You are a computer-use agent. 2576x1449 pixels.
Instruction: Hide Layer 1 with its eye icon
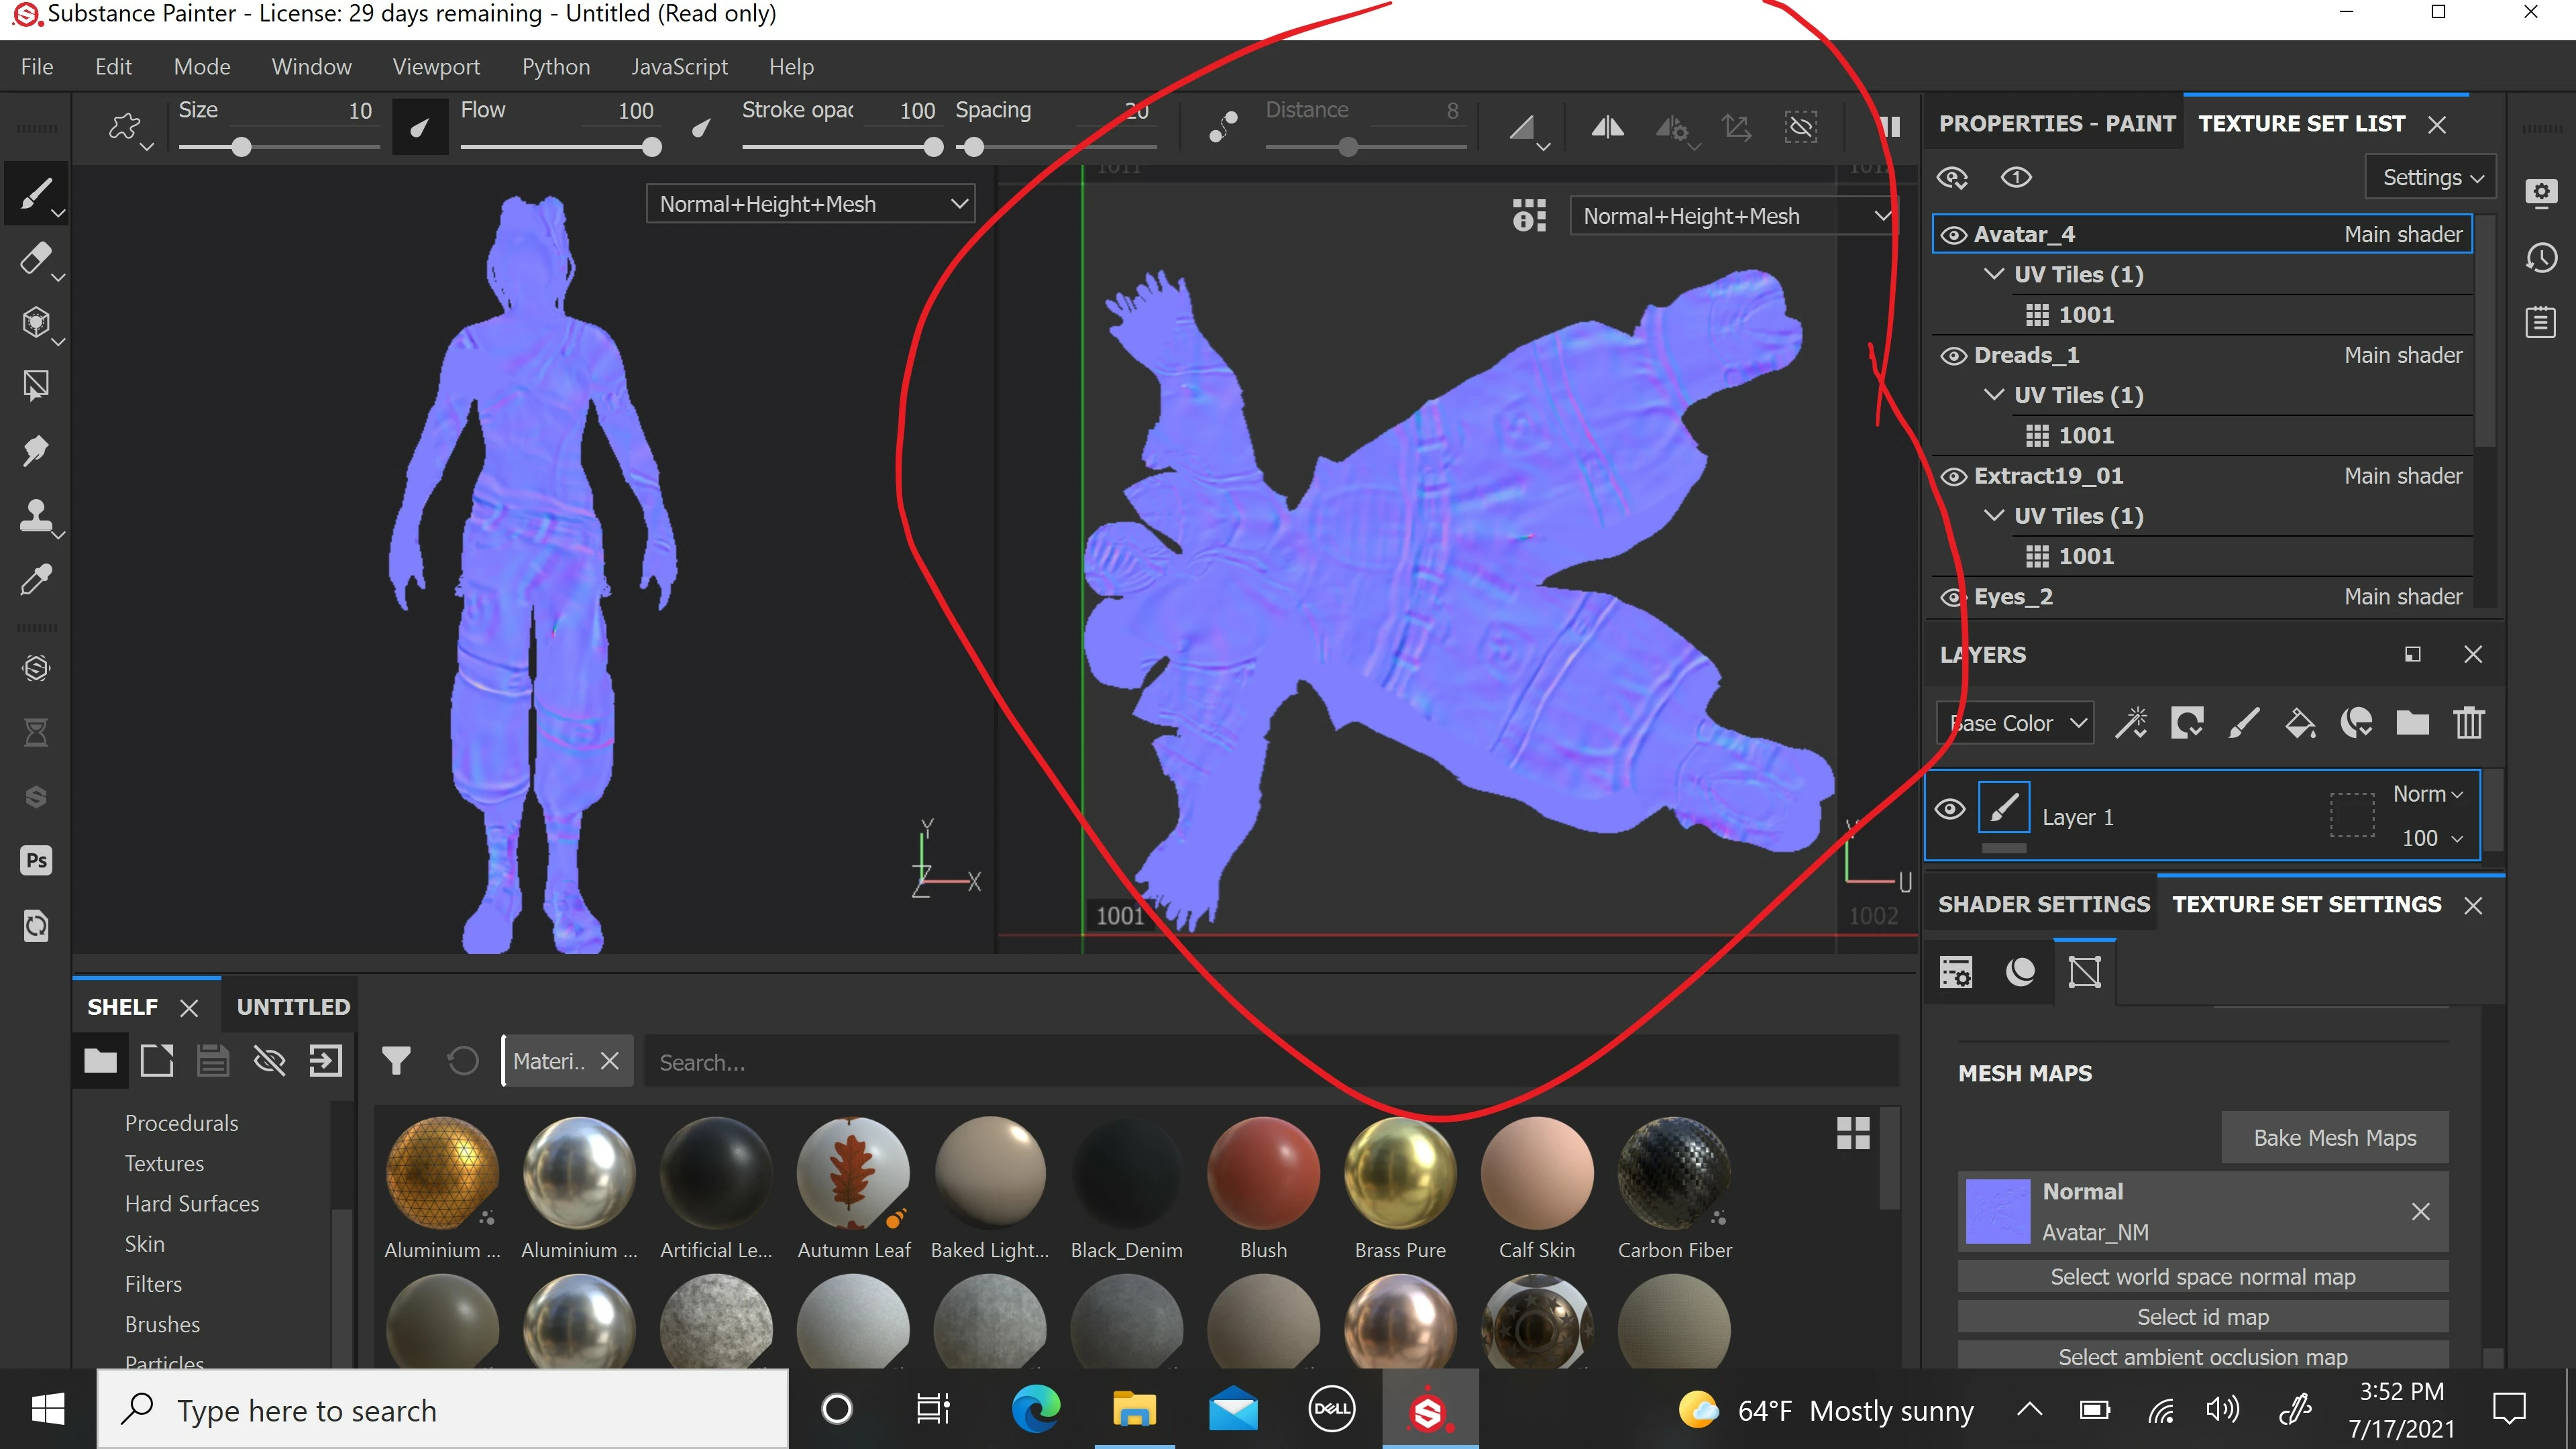[1950, 810]
